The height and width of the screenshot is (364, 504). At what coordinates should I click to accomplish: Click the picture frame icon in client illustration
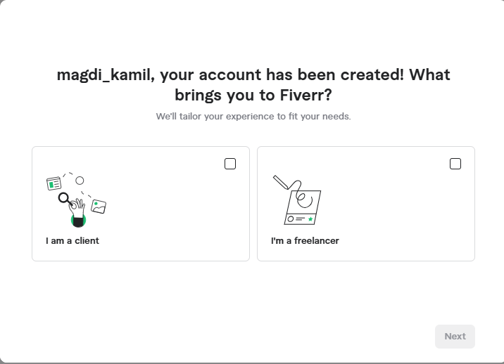(99, 207)
